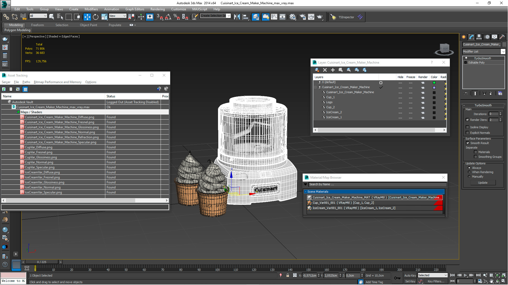The width and height of the screenshot is (508, 285).
Task: Toggle Smooth Result checkbox
Action: pyautogui.click(x=468, y=143)
